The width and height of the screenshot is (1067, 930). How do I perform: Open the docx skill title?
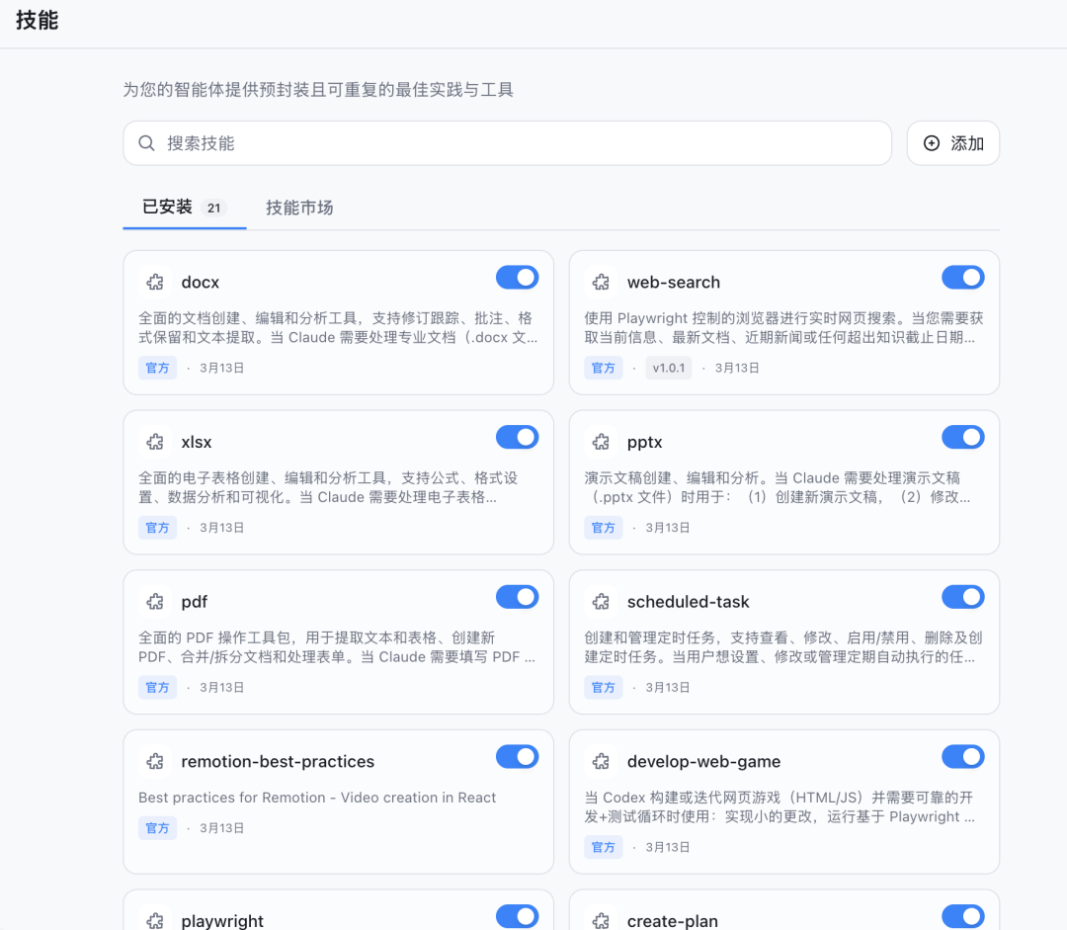coord(200,282)
